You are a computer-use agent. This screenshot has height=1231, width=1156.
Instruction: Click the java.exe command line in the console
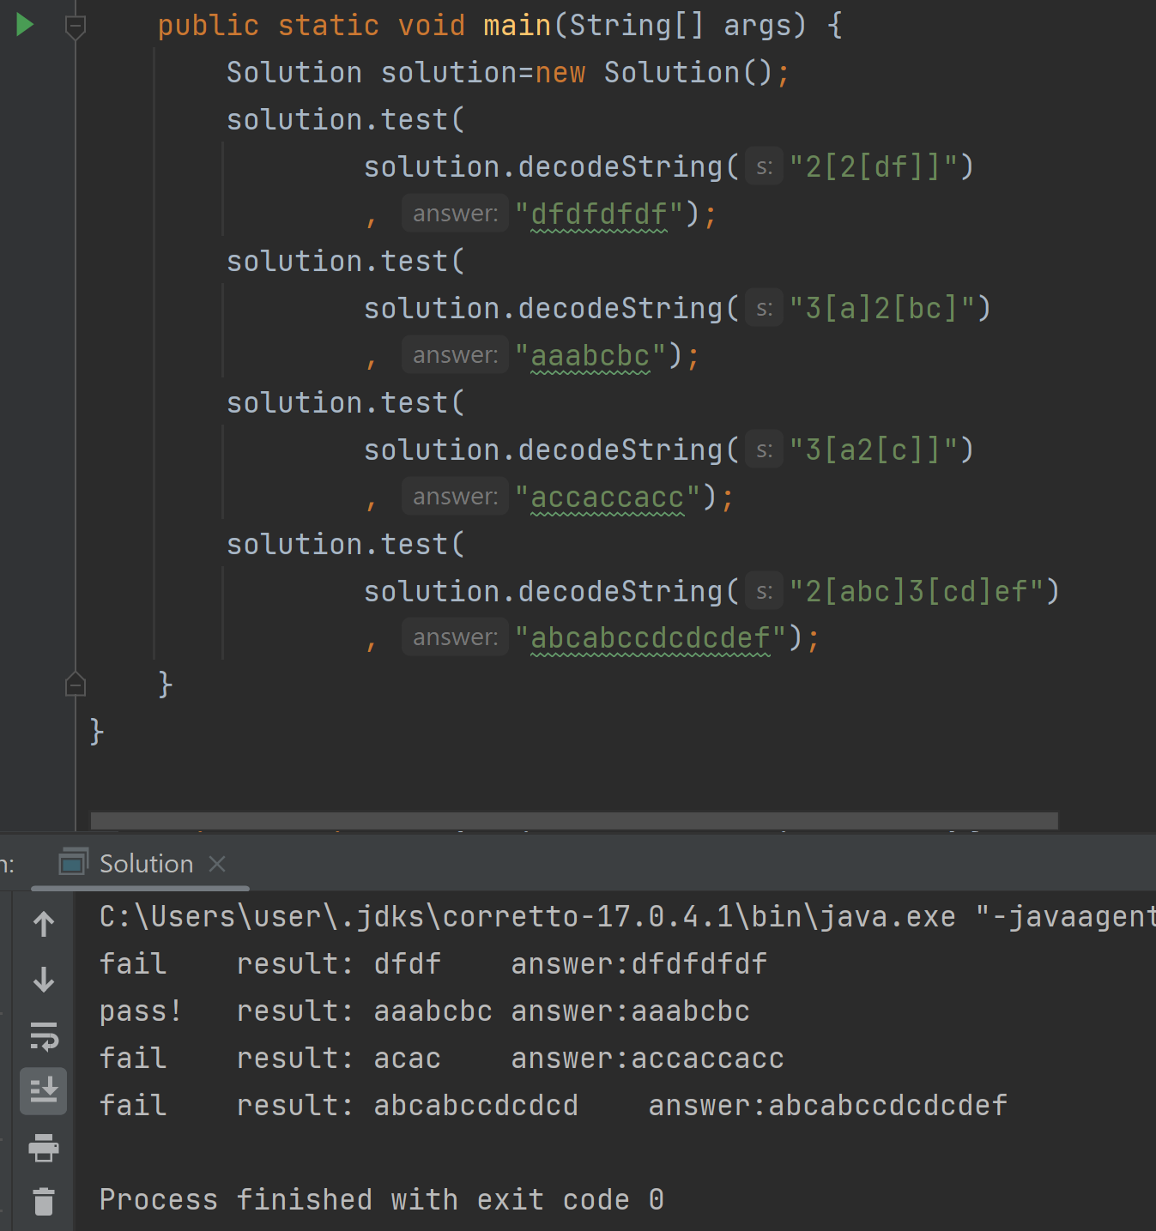point(627,916)
